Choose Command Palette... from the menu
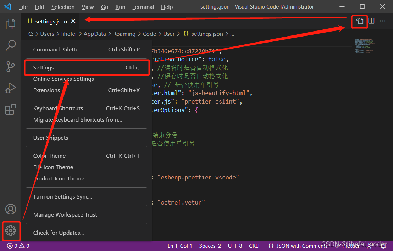 pyautogui.click(x=87, y=50)
